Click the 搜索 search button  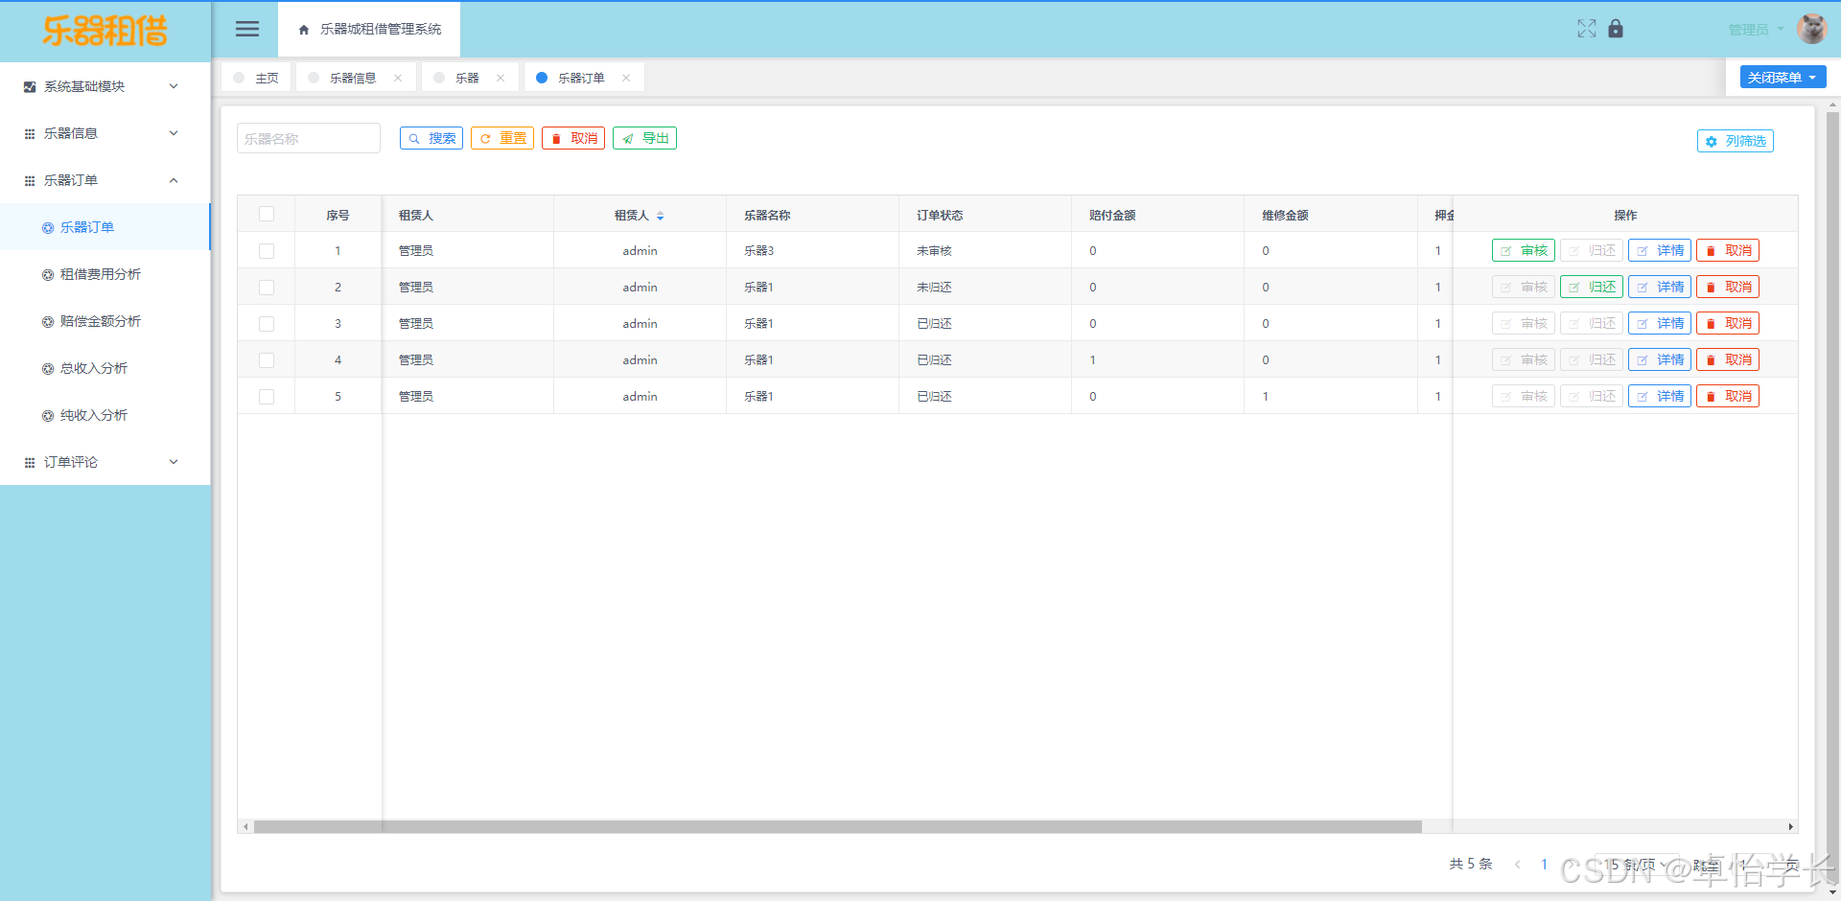(x=431, y=138)
